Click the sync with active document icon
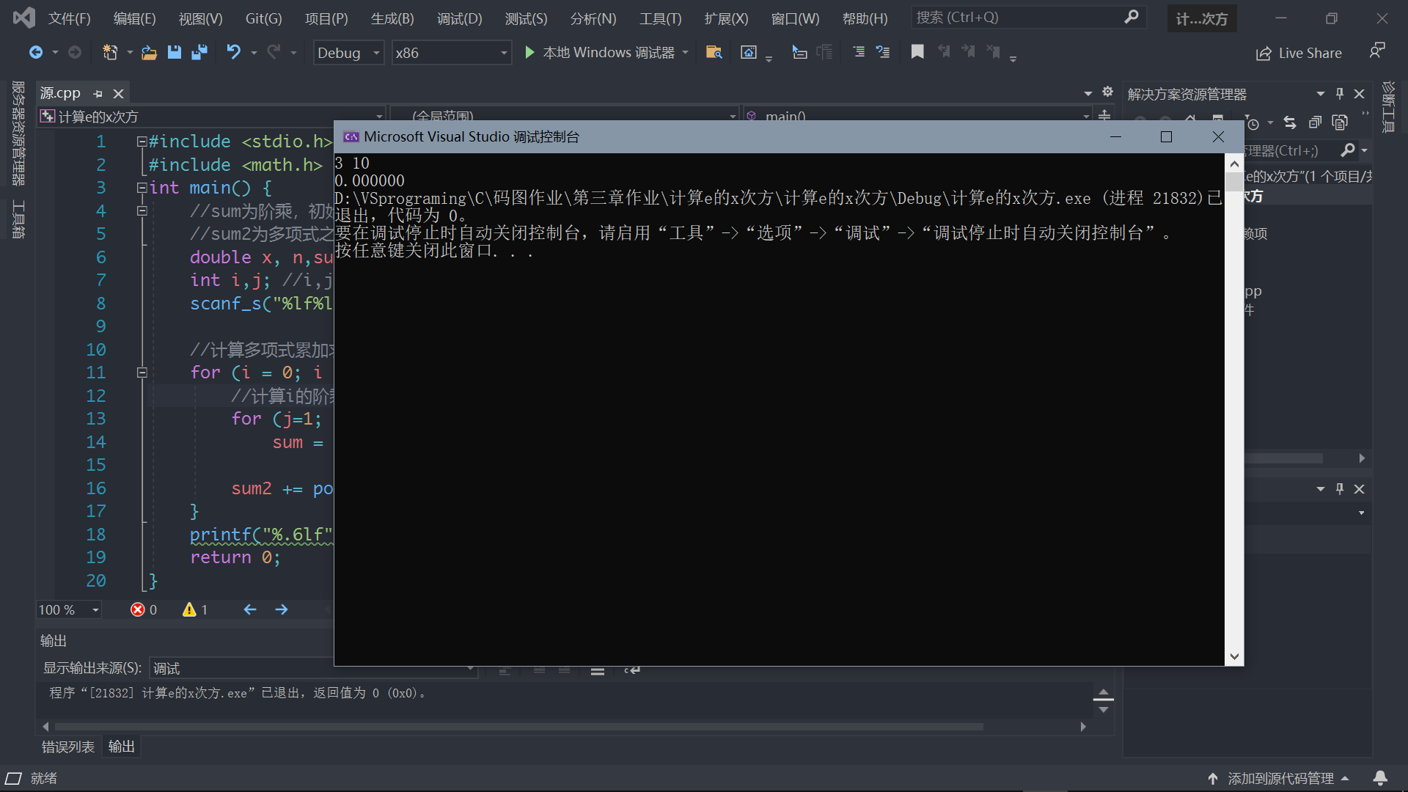Image resolution: width=1408 pixels, height=792 pixels. 1290,123
